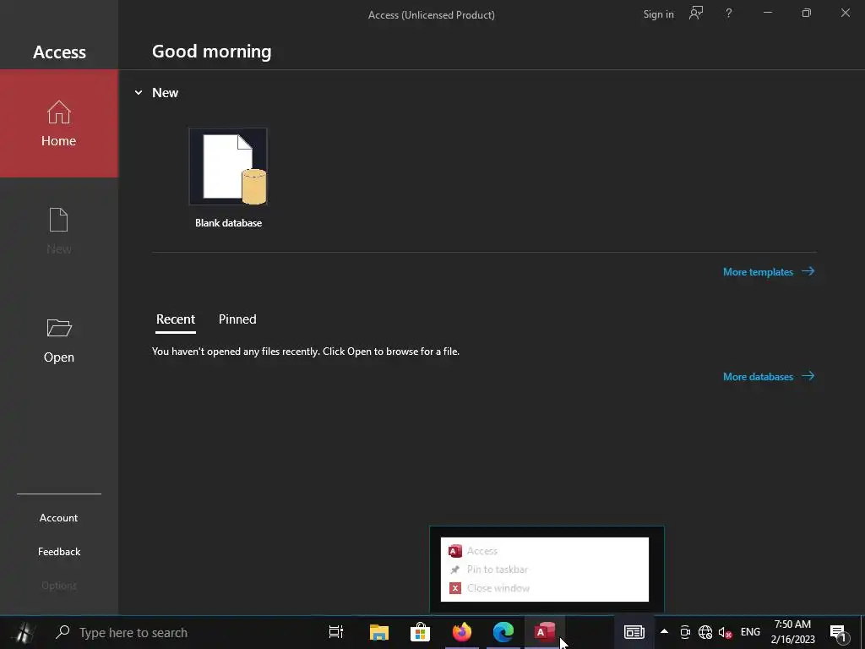Viewport: 865px width, 649px height.
Task: Create a Blank database from thumbnail
Action: tap(228, 166)
